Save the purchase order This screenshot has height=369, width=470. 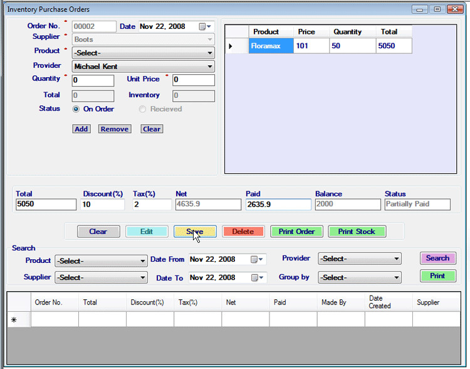[x=195, y=232]
